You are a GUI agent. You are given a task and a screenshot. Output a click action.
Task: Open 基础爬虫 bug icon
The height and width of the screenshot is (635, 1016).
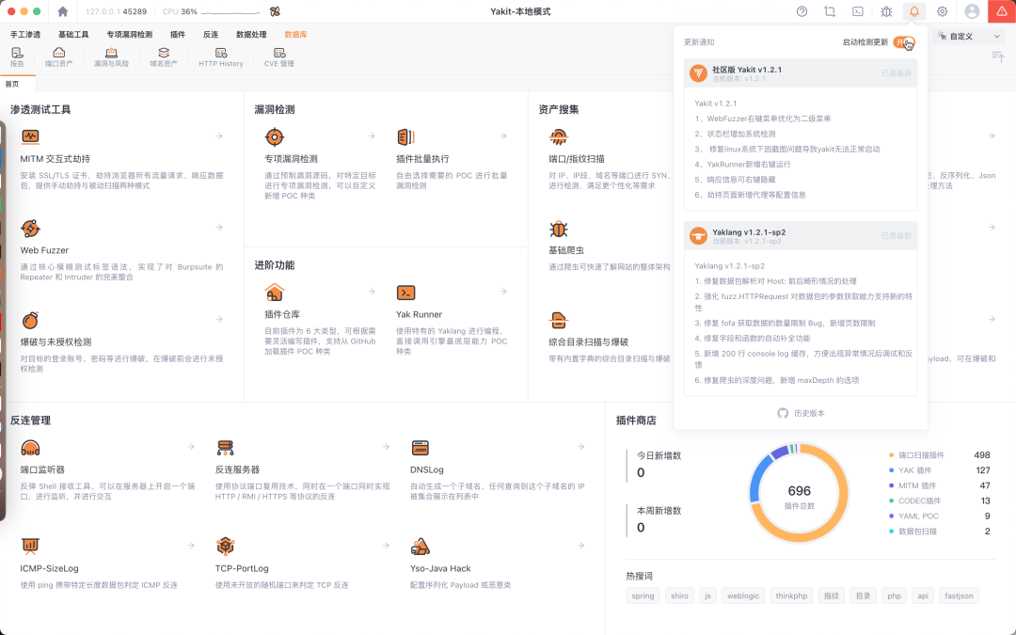(x=559, y=229)
